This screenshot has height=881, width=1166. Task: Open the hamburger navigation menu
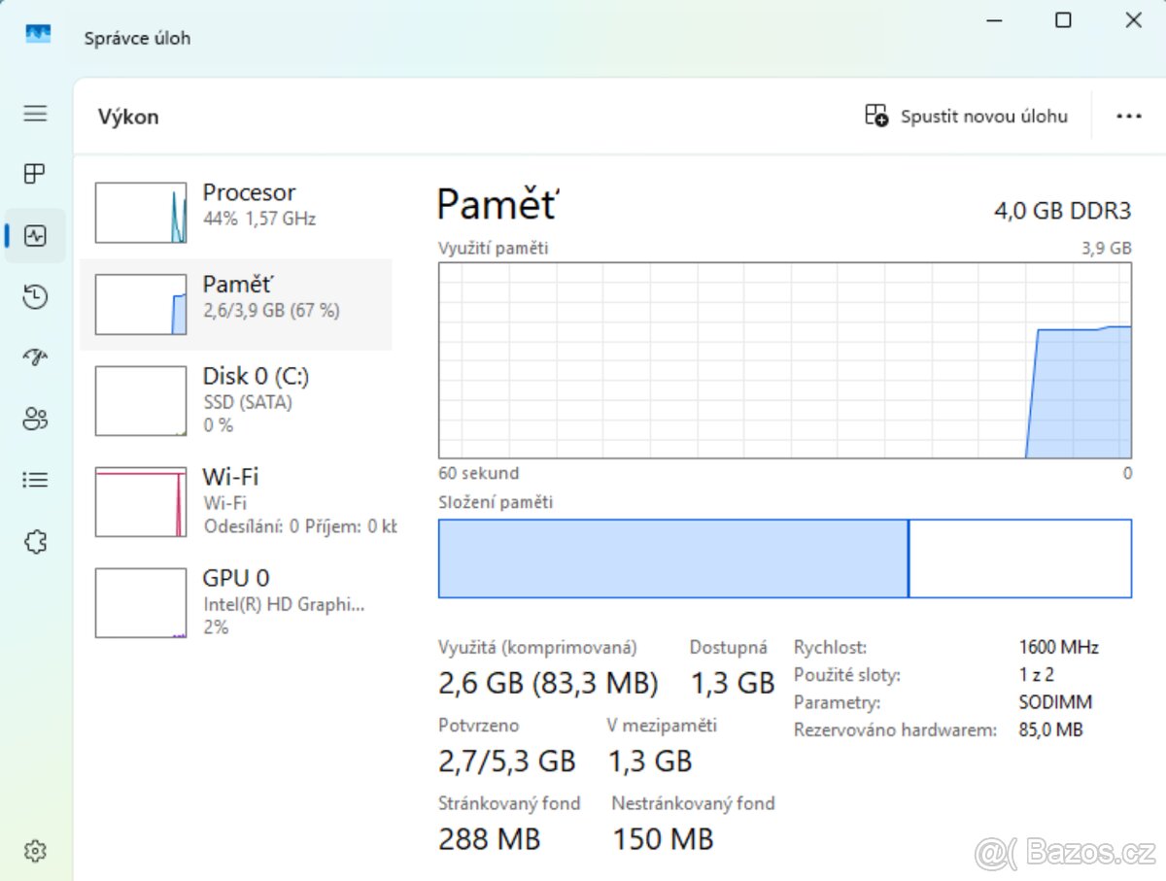tap(35, 114)
